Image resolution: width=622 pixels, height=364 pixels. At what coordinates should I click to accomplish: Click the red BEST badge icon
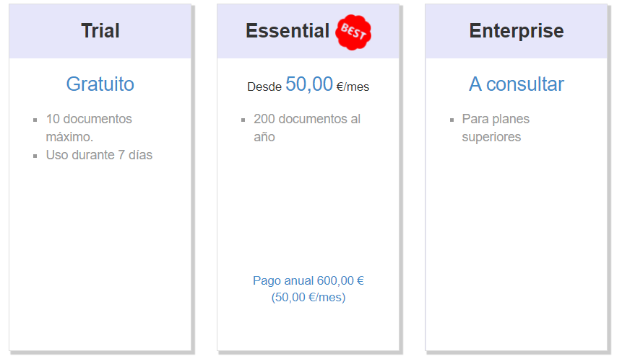353,32
